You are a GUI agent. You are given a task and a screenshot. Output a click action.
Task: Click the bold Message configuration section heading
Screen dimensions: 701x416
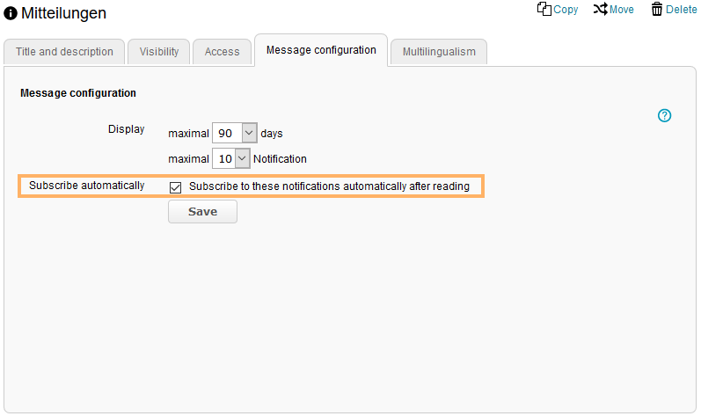pos(78,92)
